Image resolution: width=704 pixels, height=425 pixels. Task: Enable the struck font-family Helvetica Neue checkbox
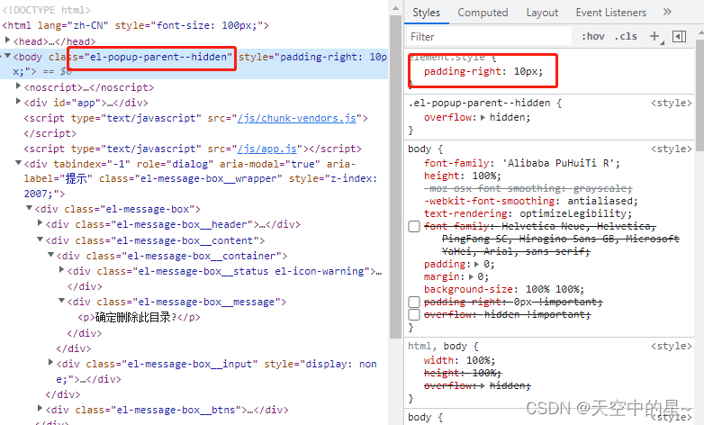[x=414, y=226]
